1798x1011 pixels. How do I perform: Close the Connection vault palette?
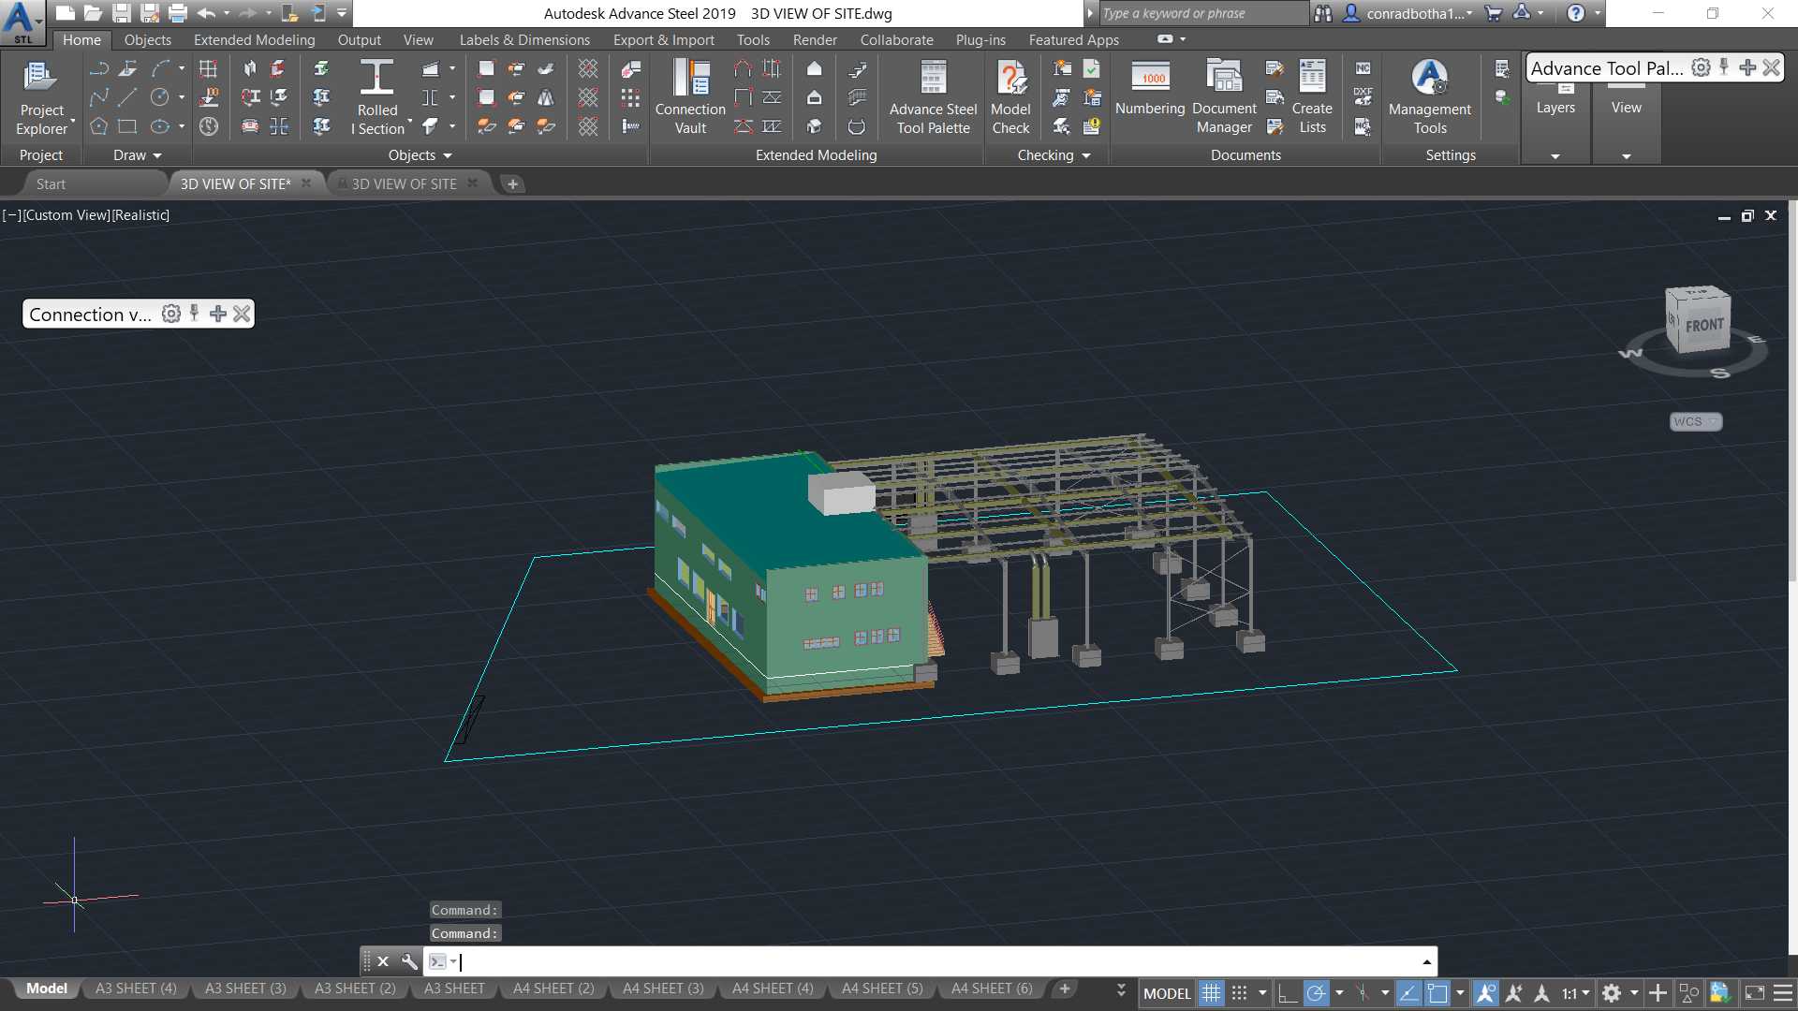tap(242, 314)
